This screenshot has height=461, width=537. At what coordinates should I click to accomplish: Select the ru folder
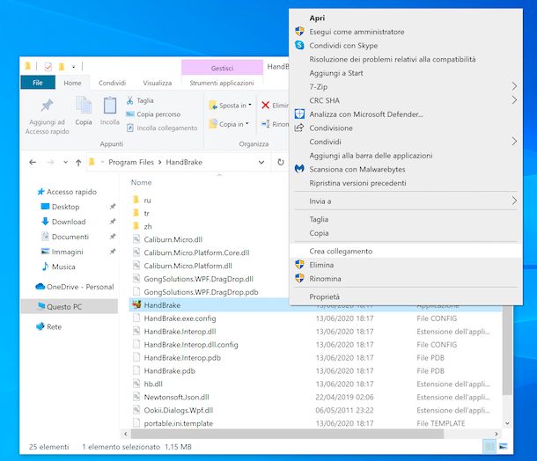[x=142, y=201]
